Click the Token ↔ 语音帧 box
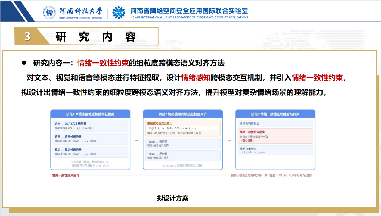This screenshot has height=216, width=381. click(183, 143)
